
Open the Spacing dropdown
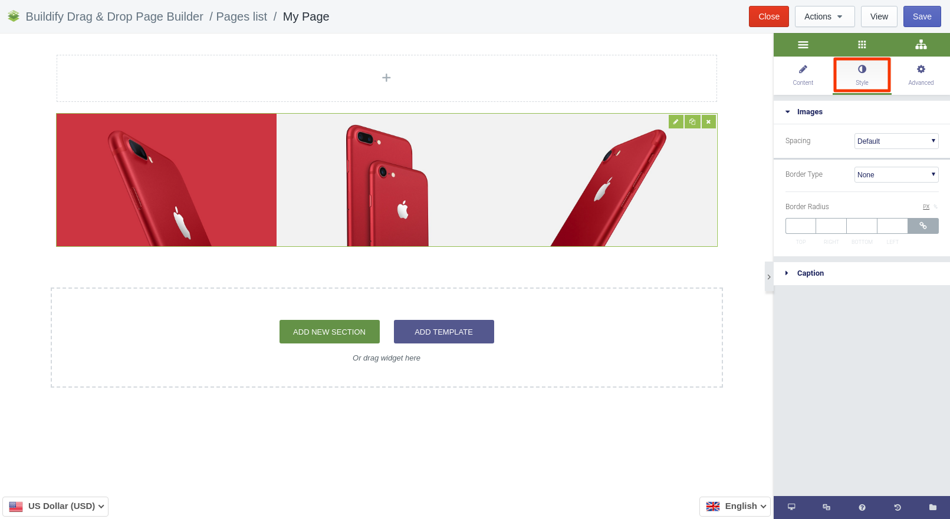(x=896, y=141)
